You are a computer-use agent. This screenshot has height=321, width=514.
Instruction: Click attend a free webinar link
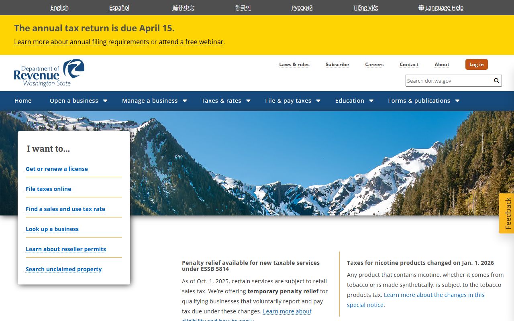pos(191,42)
